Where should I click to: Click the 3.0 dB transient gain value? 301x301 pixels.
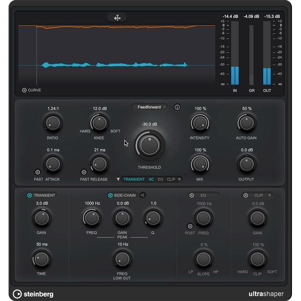(42, 203)
